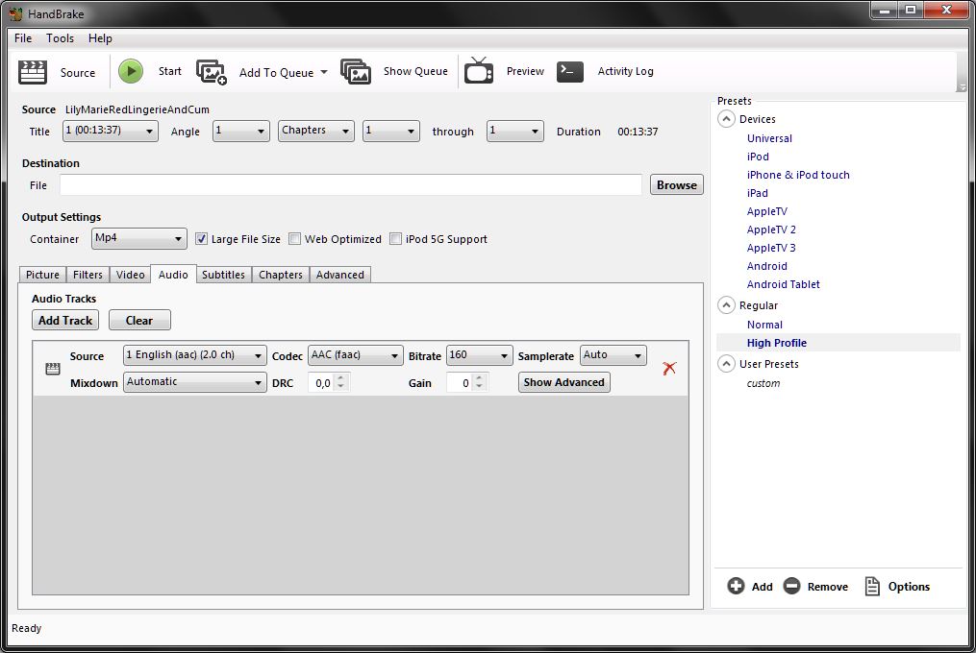This screenshot has width=976, height=653.
Task: Open the audio Source track dropdown
Action: pos(195,355)
